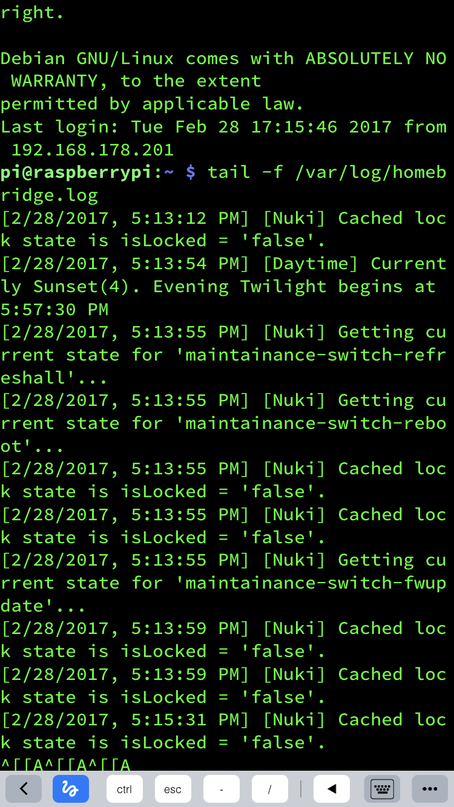Image resolution: width=454 pixels, height=807 pixels.
Task: Tap the left arrow key
Action: [x=331, y=789]
